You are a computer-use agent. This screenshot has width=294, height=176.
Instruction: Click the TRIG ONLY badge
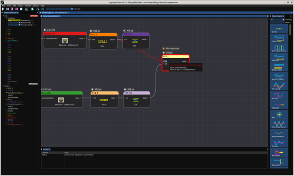(x=33, y=84)
